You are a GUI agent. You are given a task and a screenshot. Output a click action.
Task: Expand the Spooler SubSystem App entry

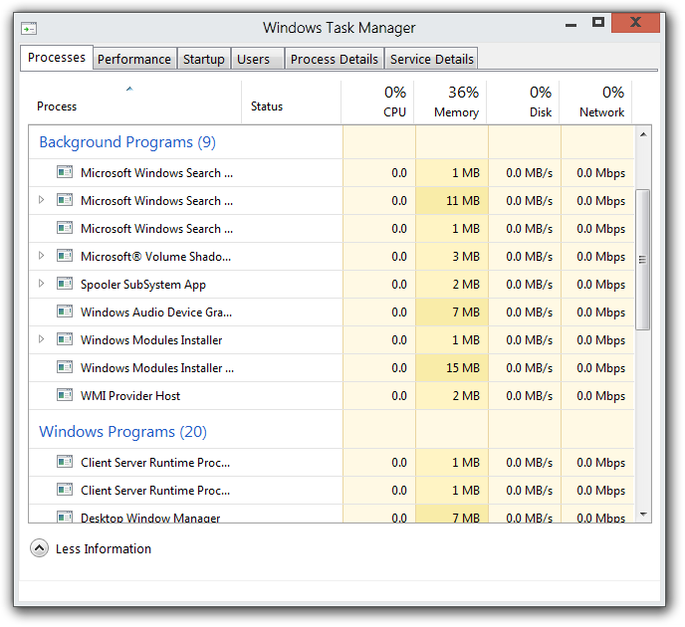pos(41,284)
